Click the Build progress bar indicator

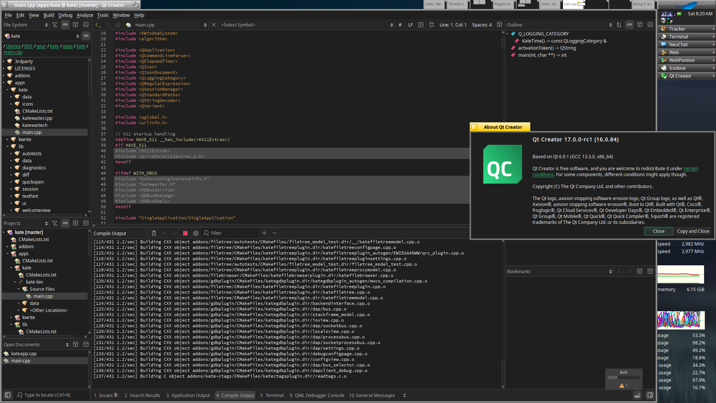[624, 378]
